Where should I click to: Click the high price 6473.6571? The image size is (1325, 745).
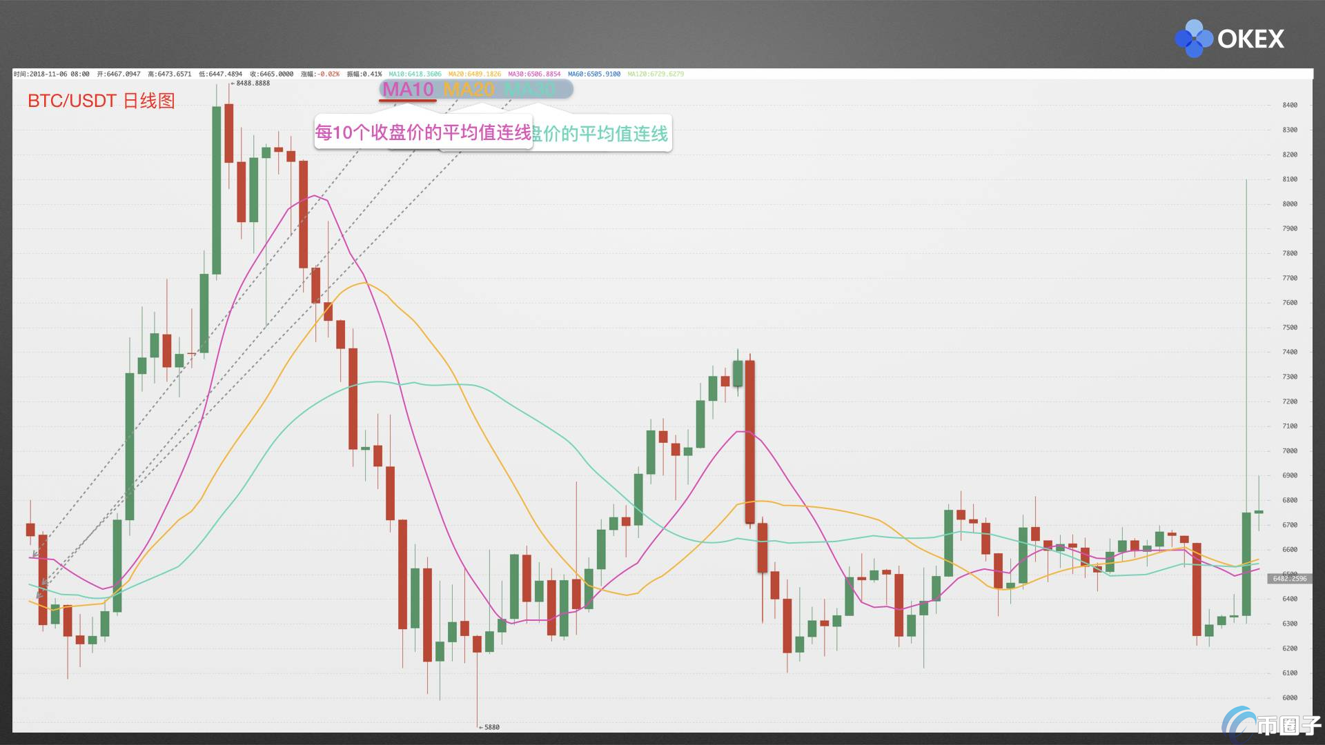coord(174,74)
